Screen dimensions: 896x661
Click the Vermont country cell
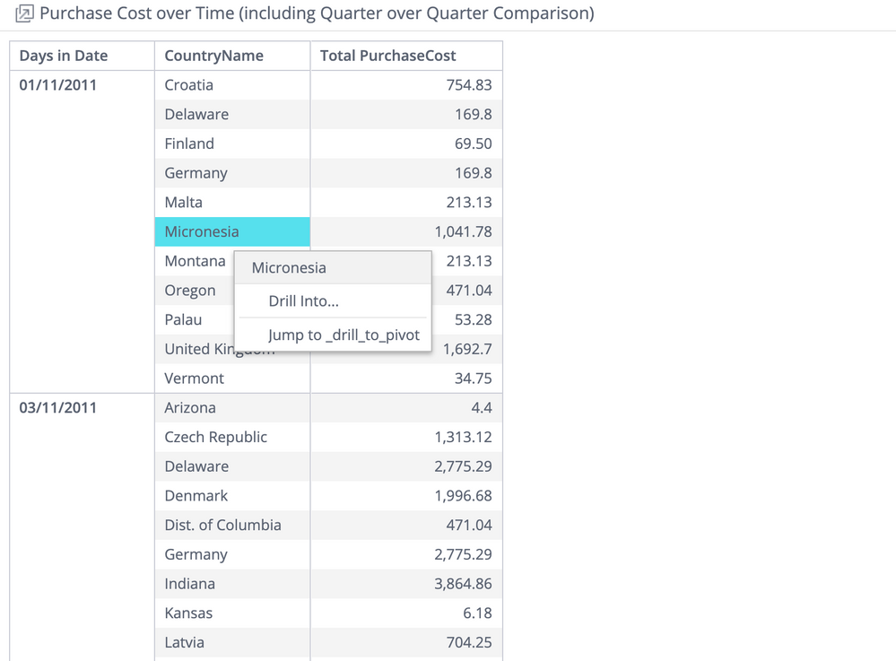195,378
